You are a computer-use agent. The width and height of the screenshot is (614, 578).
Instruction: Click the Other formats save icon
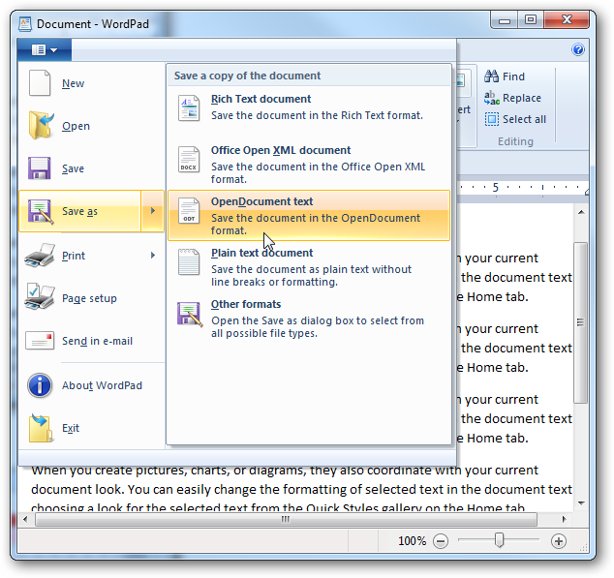[x=190, y=314]
